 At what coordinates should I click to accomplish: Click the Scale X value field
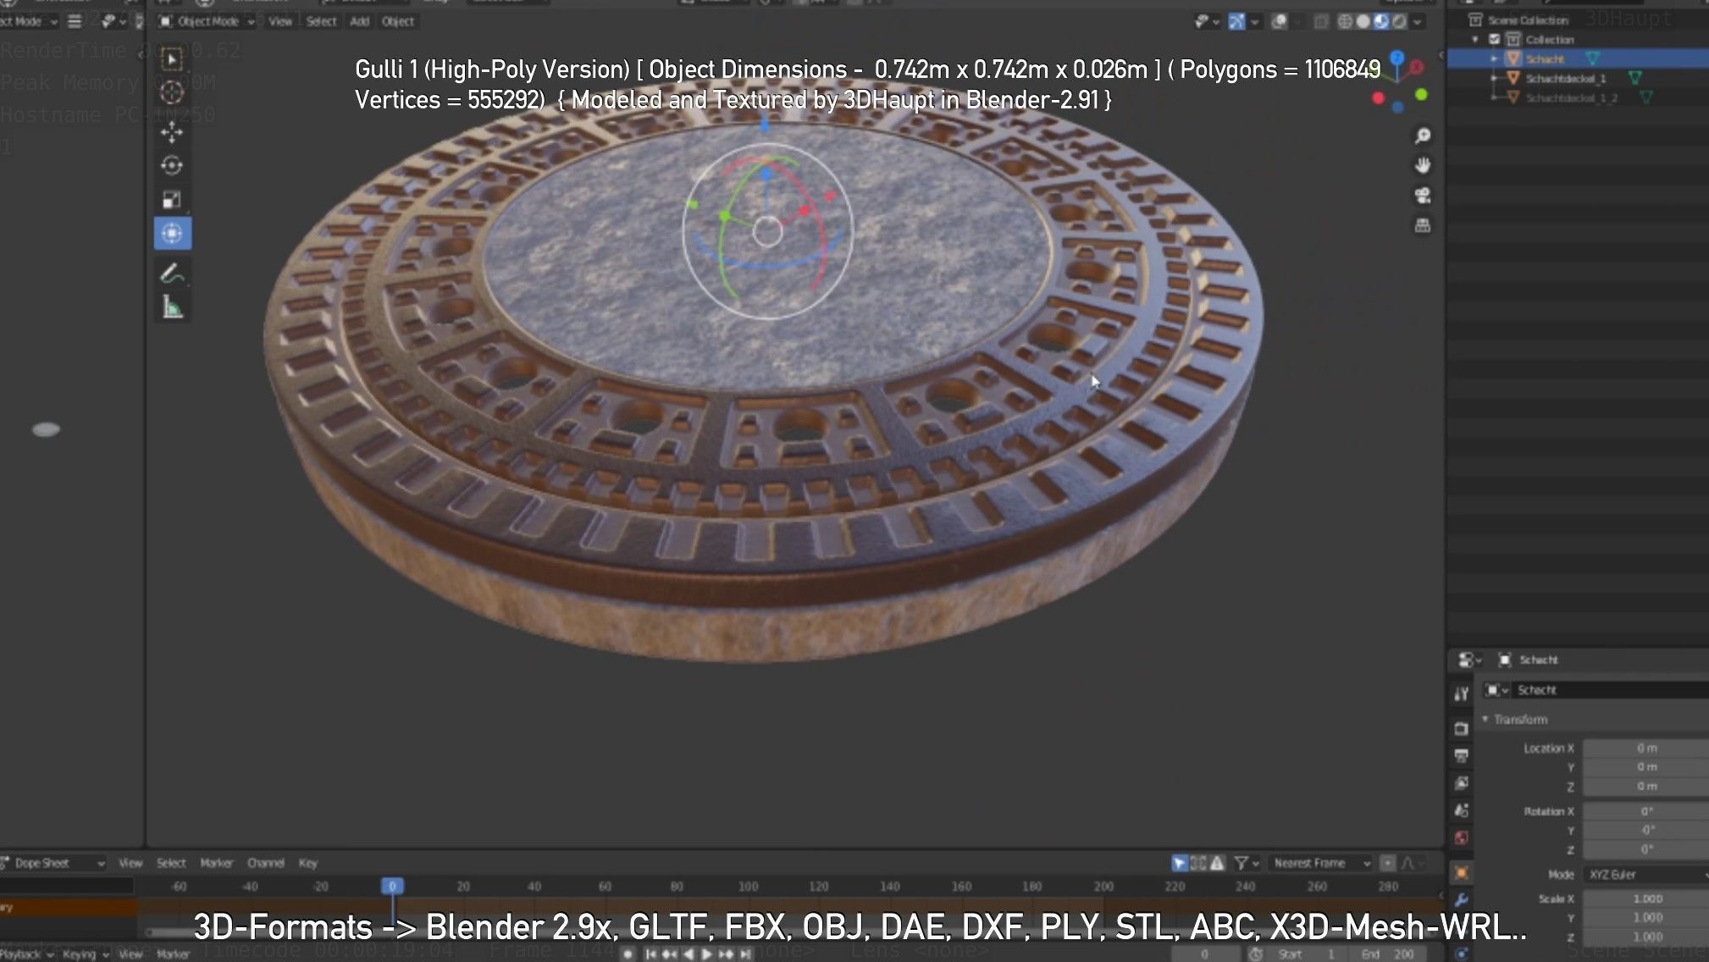click(x=1645, y=898)
